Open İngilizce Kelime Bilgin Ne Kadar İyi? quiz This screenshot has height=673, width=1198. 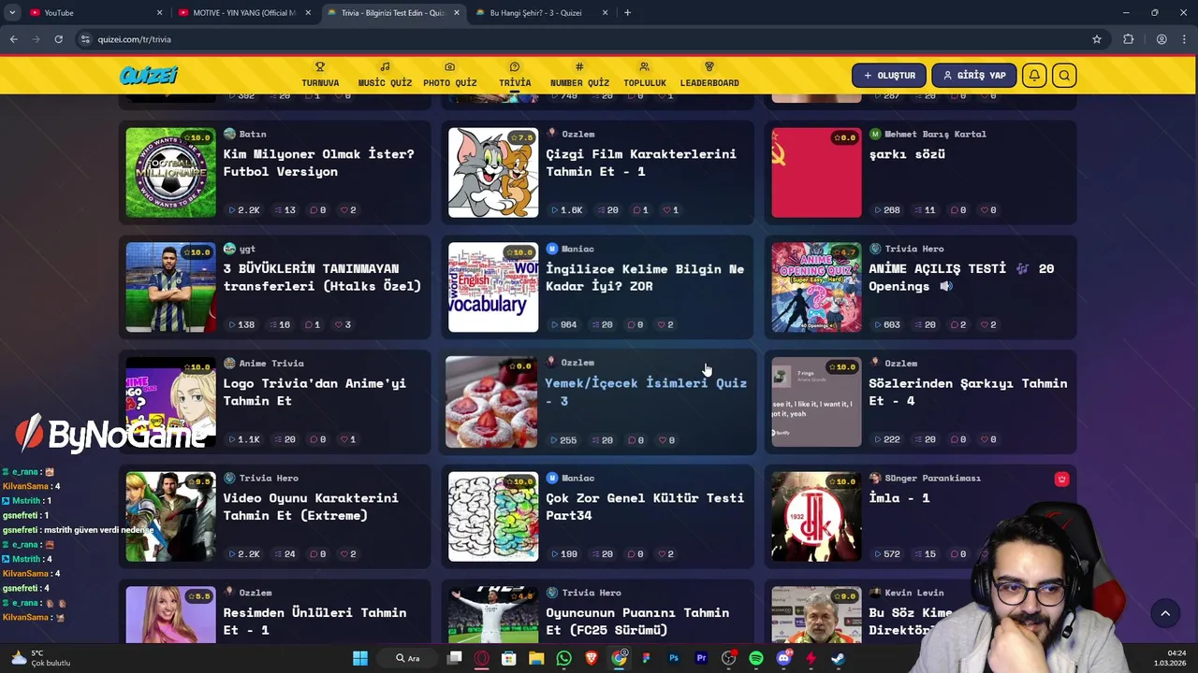(645, 278)
